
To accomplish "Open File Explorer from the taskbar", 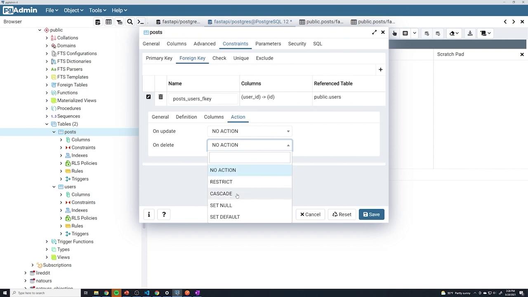I will [x=96, y=293].
